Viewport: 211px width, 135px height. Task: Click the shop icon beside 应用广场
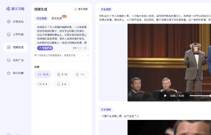pos(9,60)
